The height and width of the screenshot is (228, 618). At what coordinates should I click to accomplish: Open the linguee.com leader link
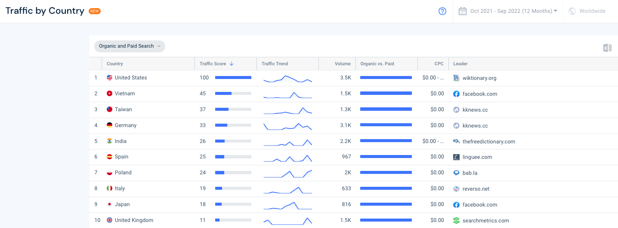tap(477, 157)
